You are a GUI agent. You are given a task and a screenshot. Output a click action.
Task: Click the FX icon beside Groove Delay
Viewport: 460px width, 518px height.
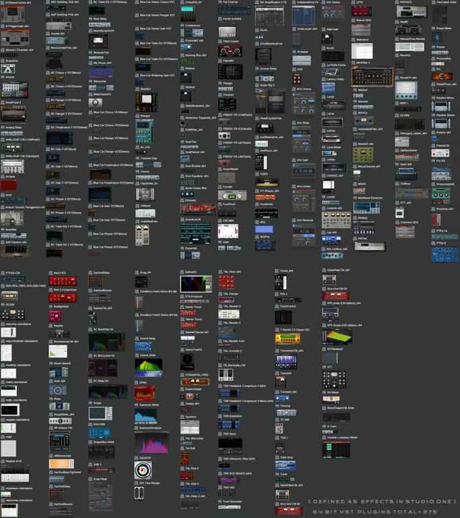[x=257, y=69]
